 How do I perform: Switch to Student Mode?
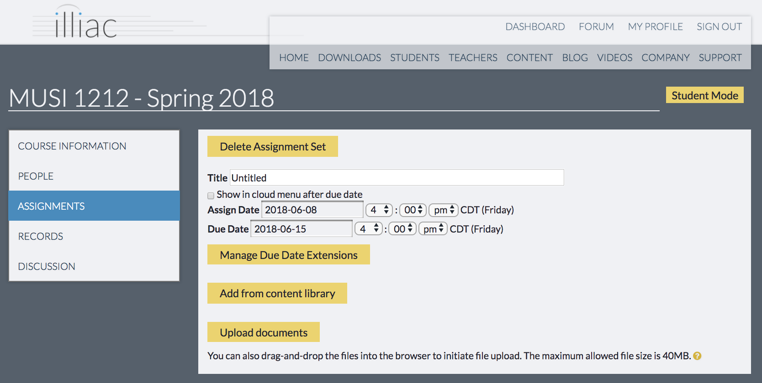pyautogui.click(x=704, y=95)
